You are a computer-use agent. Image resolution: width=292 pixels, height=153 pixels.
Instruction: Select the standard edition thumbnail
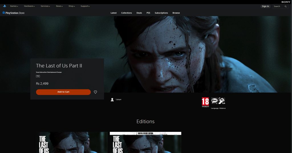pos(72,142)
